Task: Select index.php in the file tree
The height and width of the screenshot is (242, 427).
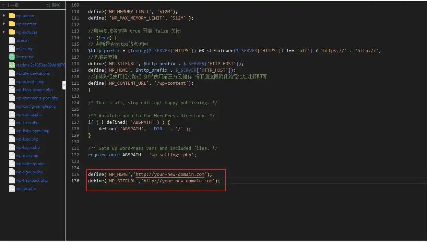Action: [25, 49]
